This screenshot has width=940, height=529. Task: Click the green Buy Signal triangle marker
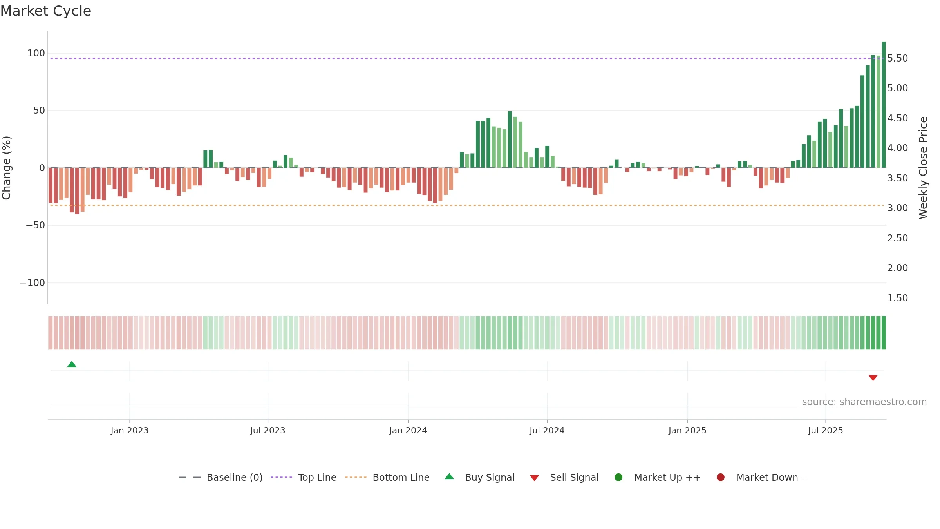coord(72,364)
